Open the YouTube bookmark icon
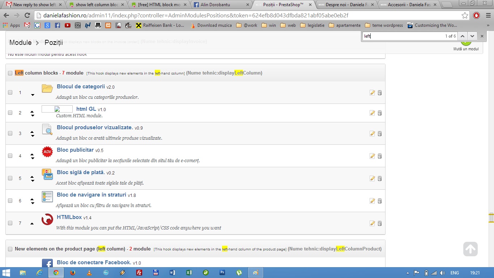The height and width of the screenshot is (278, 494). click(x=68, y=25)
